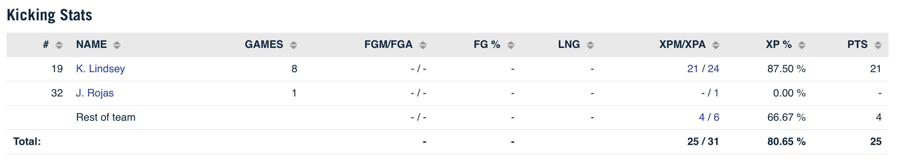Screen dimensions: 899x164
Task: Select the PTS column header text
Action: [x=858, y=45]
